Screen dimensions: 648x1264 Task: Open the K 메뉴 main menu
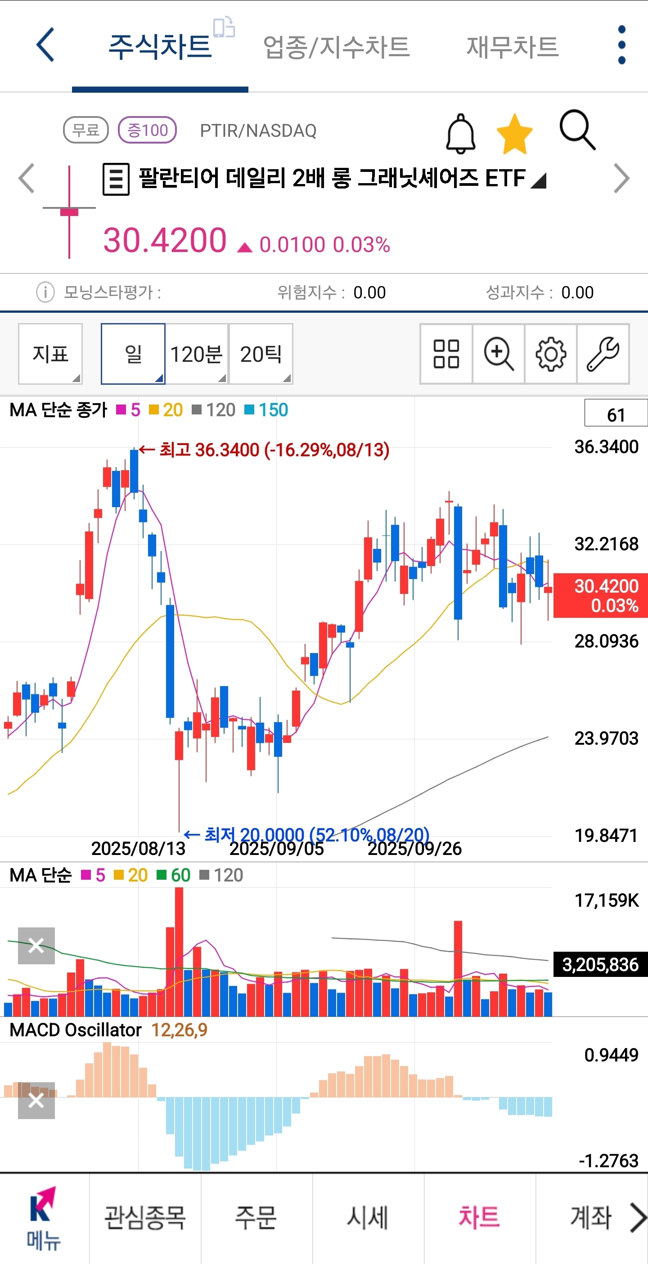pyautogui.click(x=44, y=1219)
